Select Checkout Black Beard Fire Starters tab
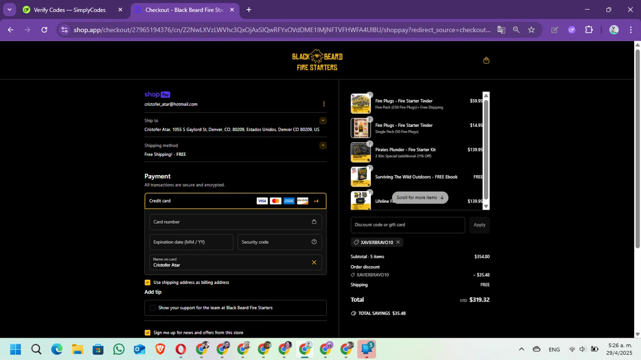Screen dimensions: 641x360 click(184, 10)
